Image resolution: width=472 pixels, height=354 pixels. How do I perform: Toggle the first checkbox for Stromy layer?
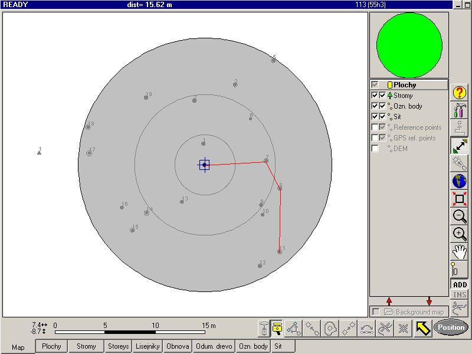pos(375,96)
